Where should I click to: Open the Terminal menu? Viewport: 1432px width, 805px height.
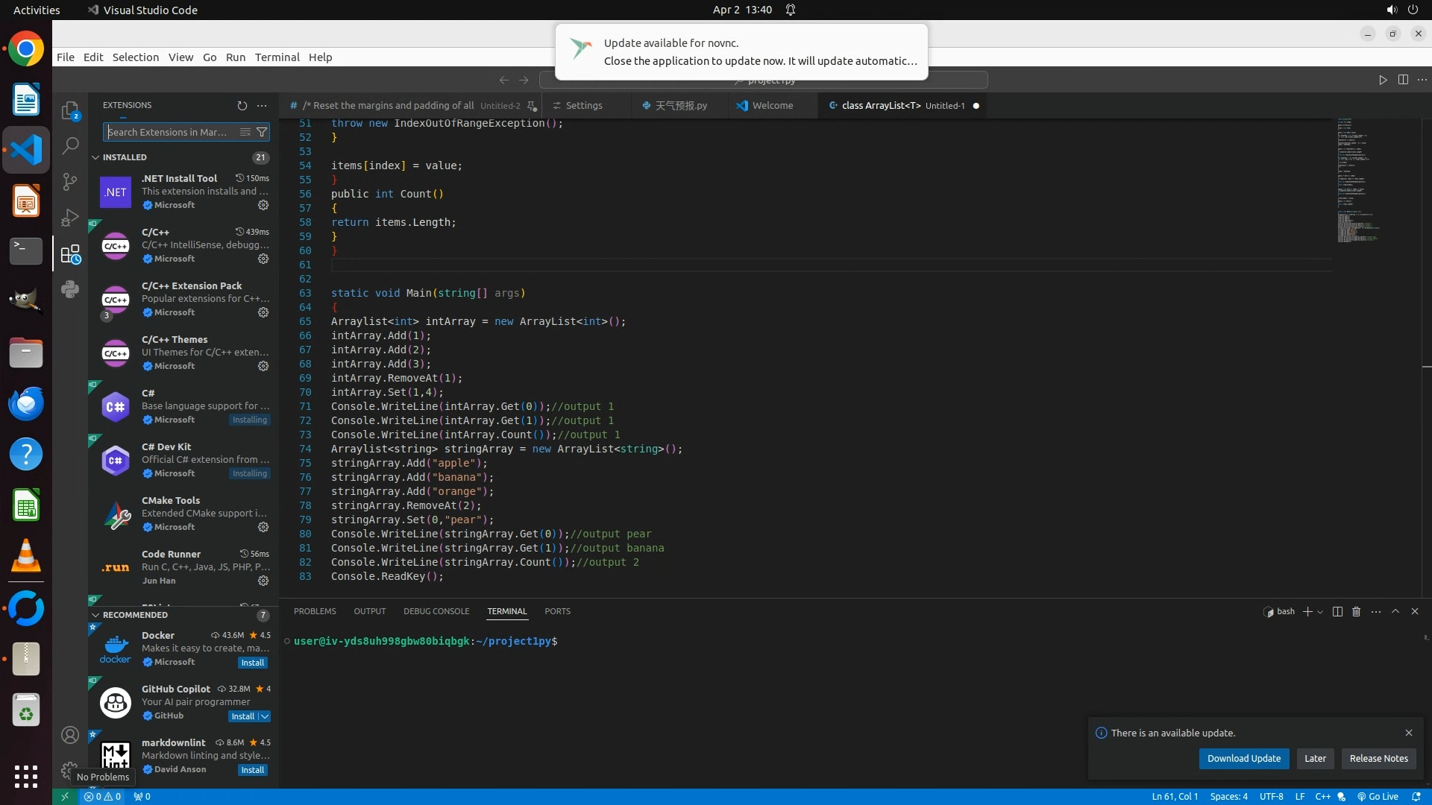(277, 57)
